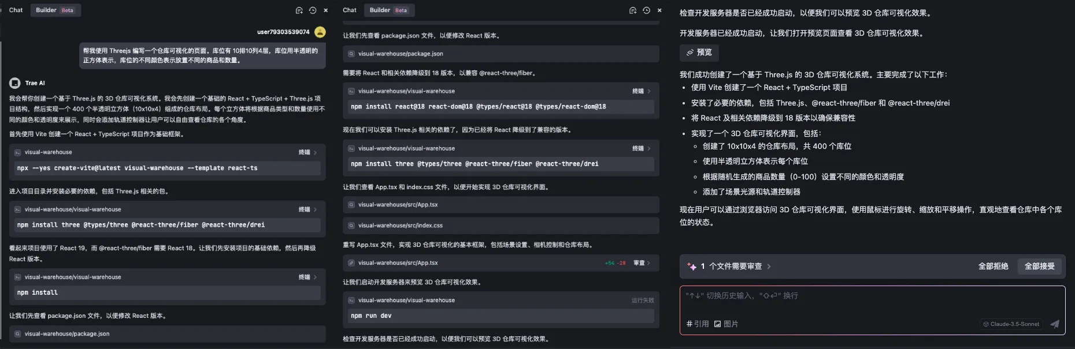Open the App.tsx chip above index.css
Viewport: 1075px width, 349px height.
501,205
